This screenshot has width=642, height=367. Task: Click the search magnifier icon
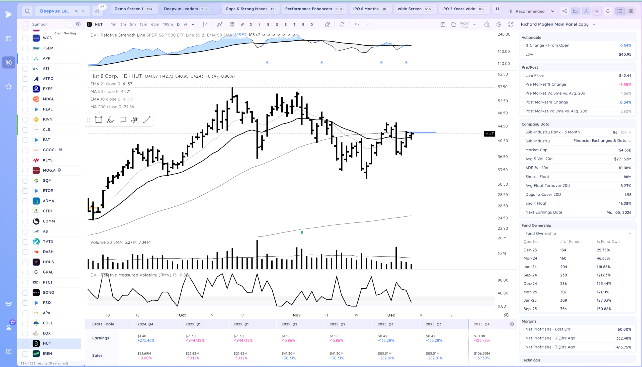coord(28,11)
